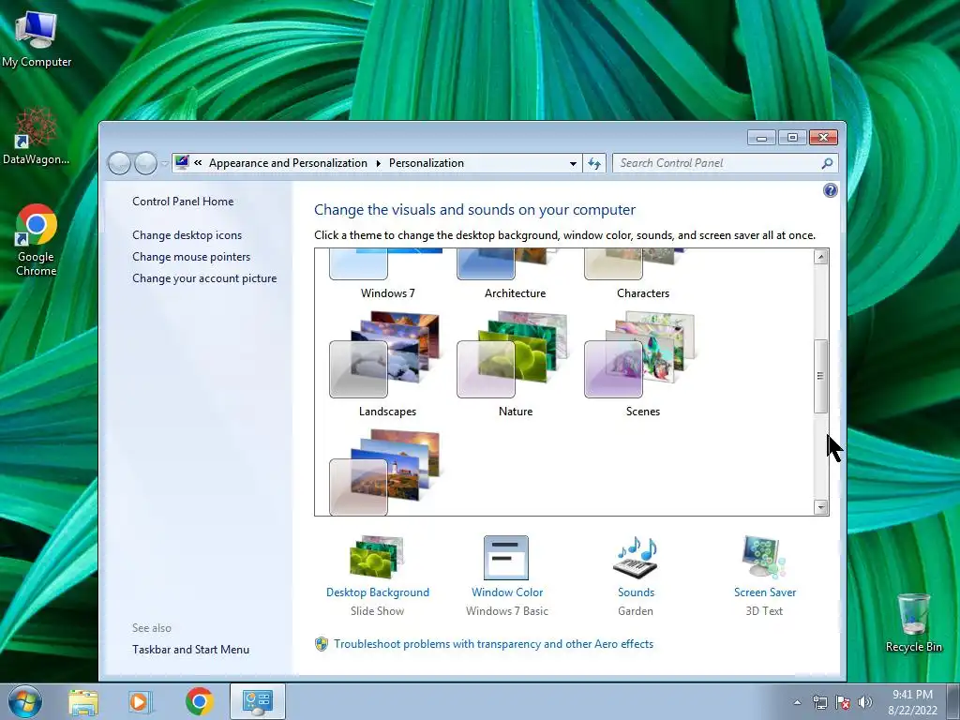Image resolution: width=960 pixels, height=720 pixels.
Task: Click the Forward navigation button
Action: tap(145, 163)
